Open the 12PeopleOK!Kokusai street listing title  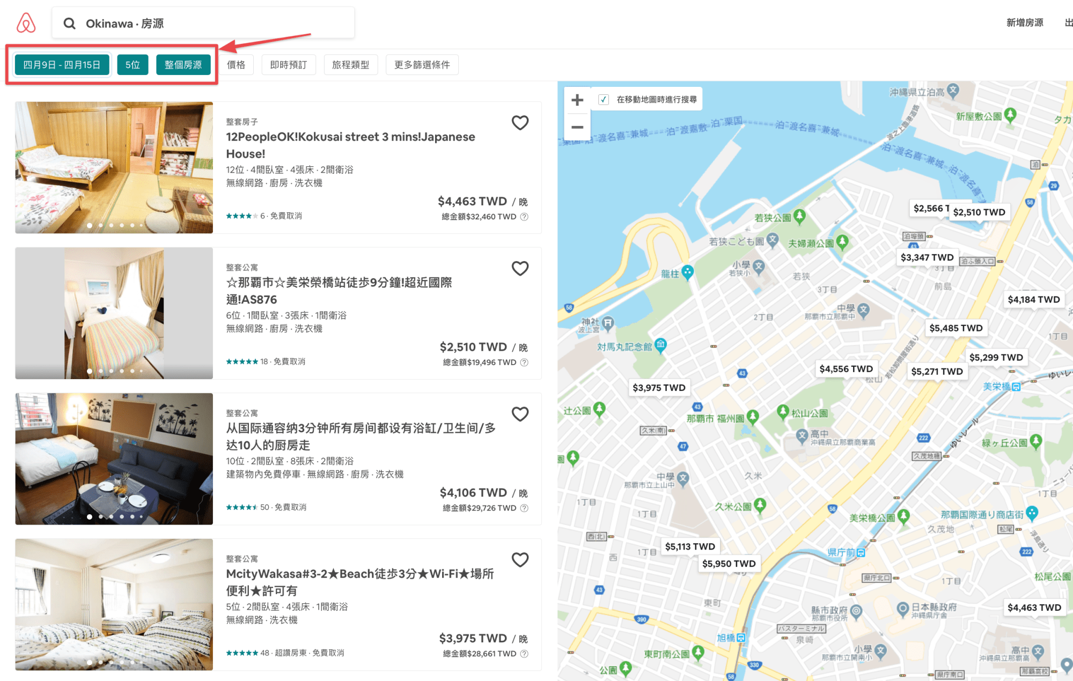350,145
